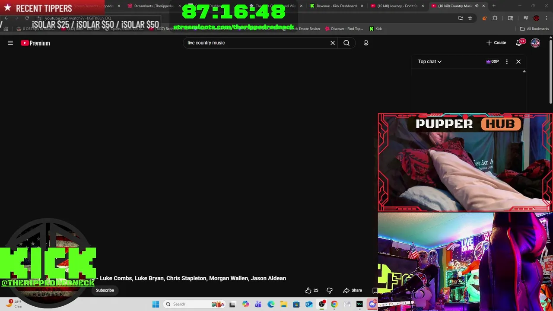The width and height of the screenshot is (553, 311).
Task: Switch to Revenue - Kick Dashboard tab
Action: [336, 6]
